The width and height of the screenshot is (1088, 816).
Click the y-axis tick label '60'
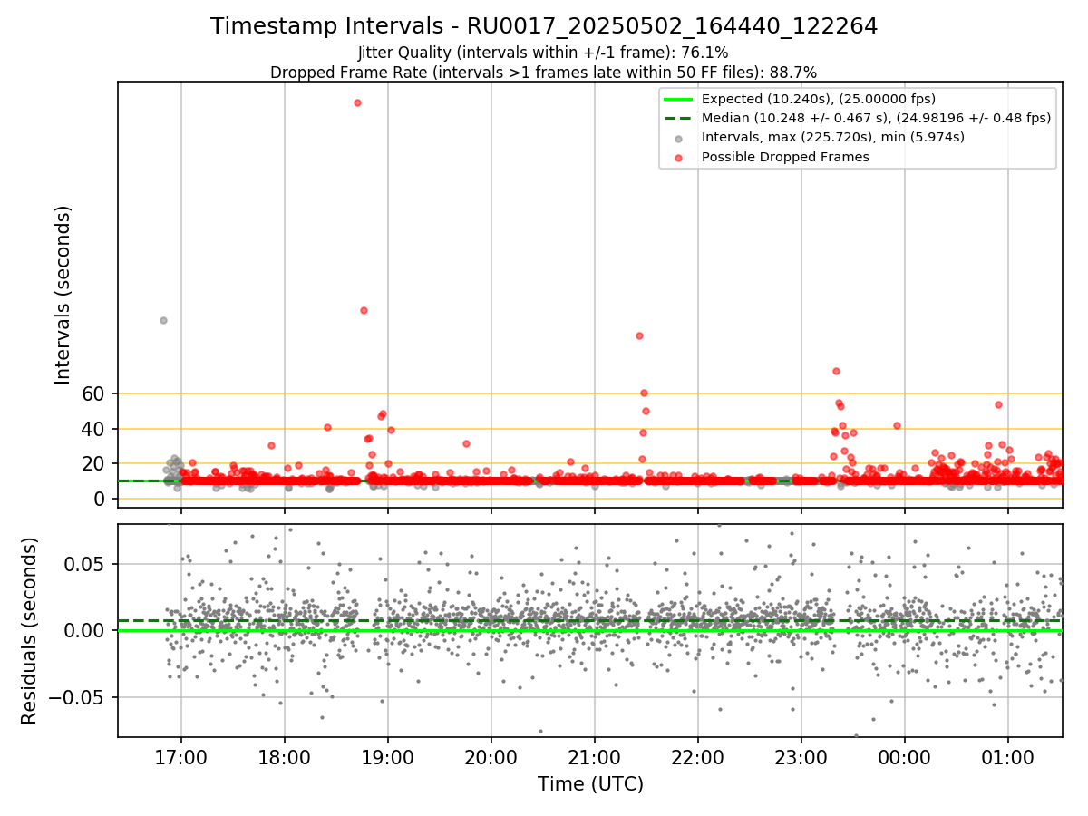coord(94,393)
